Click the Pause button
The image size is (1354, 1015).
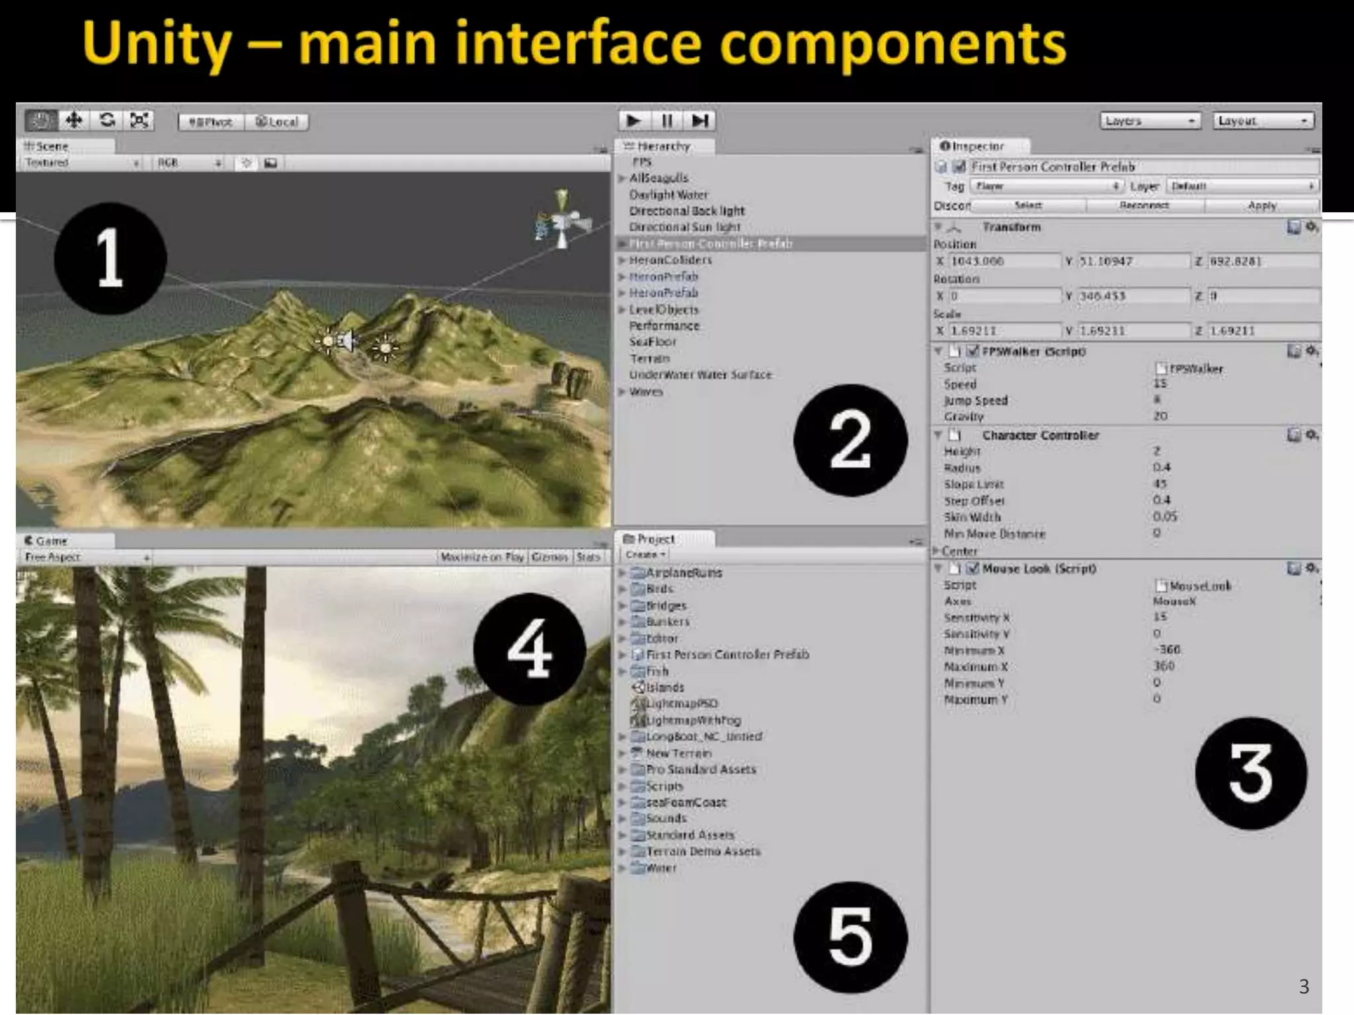(x=666, y=121)
